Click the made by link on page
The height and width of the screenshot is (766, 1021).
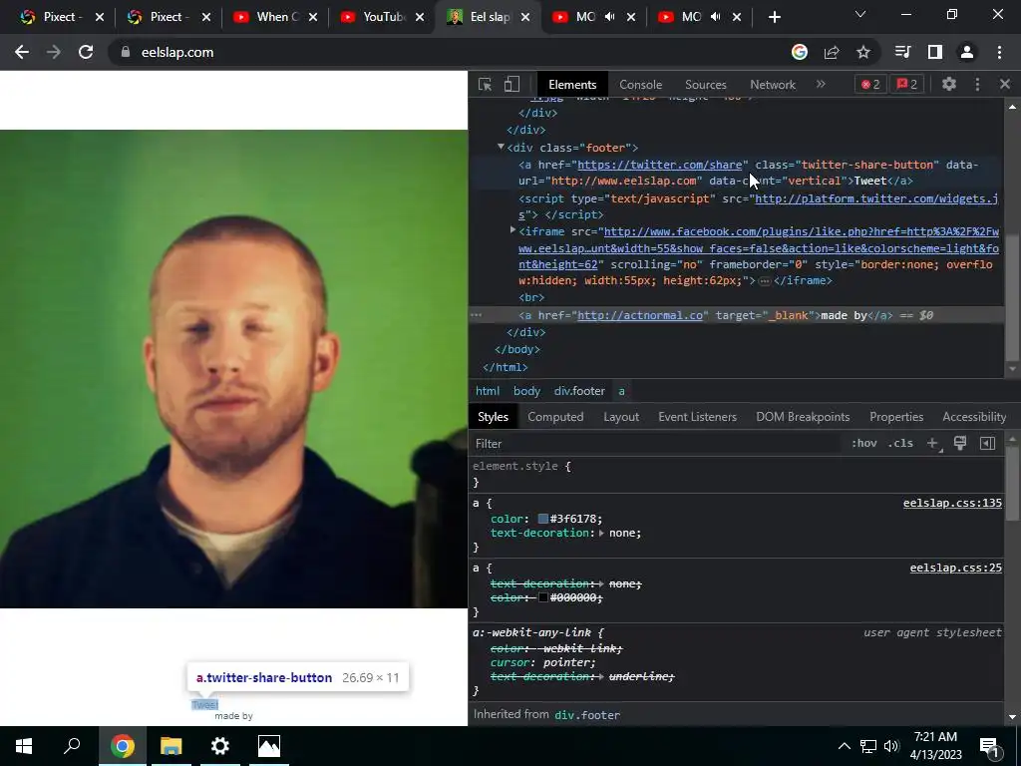[x=233, y=716]
